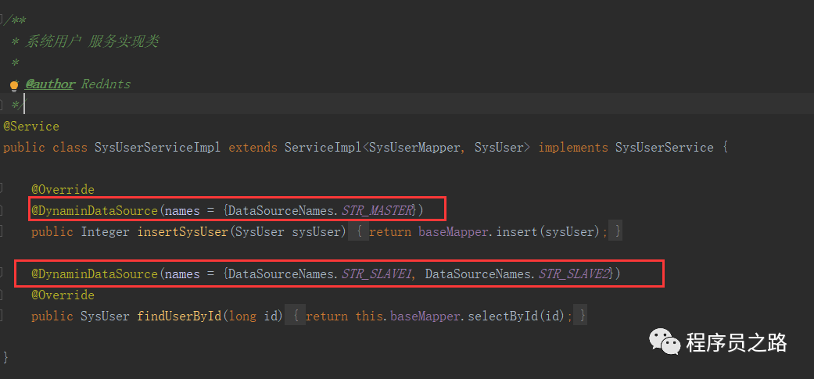The height and width of the screenshot is (379, 814).
Task: Place the cursor on the SysUserServiceImpl class name
Action: 158,148
